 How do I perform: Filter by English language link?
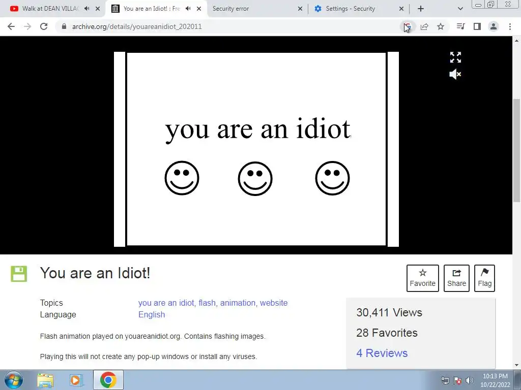click(x=152, y=314)
